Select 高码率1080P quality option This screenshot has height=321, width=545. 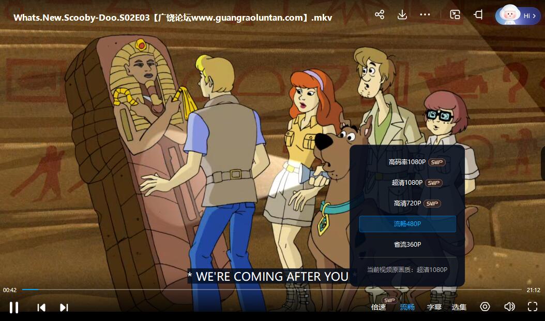tap(407, 162)
